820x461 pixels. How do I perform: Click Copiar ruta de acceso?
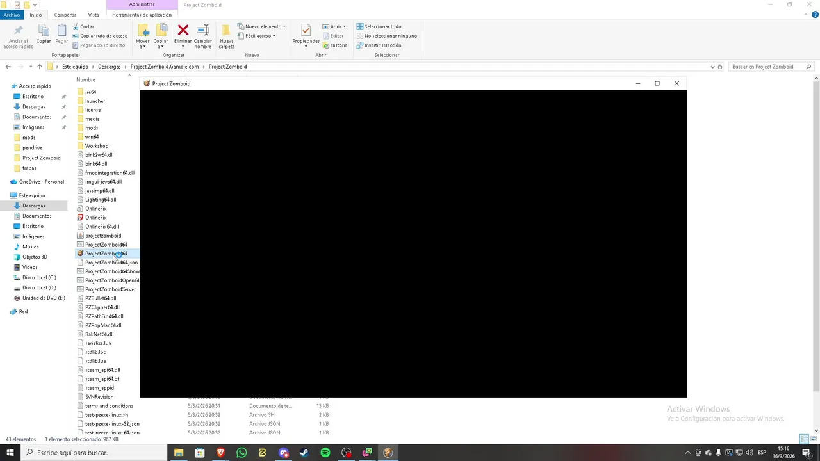point(100,36)
